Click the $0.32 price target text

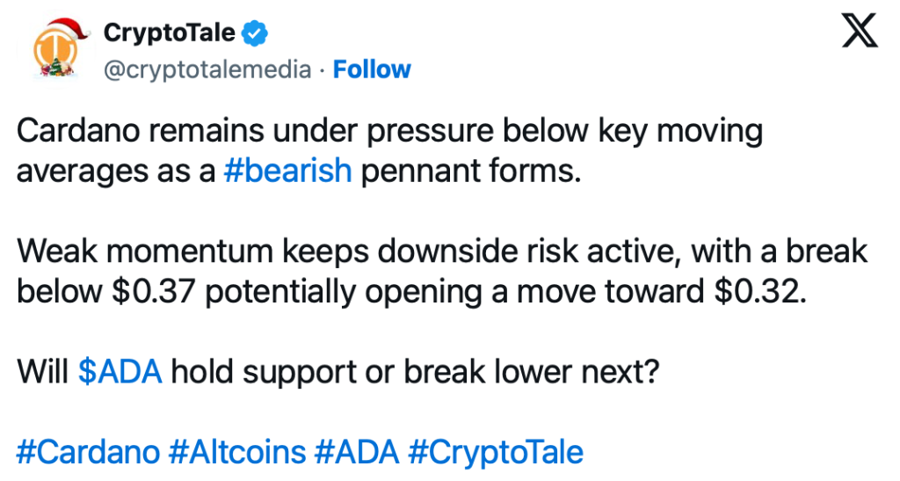[x=761, y=291]
